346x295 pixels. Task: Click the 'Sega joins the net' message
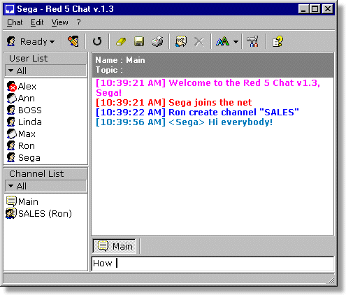(x=174, y=103)
